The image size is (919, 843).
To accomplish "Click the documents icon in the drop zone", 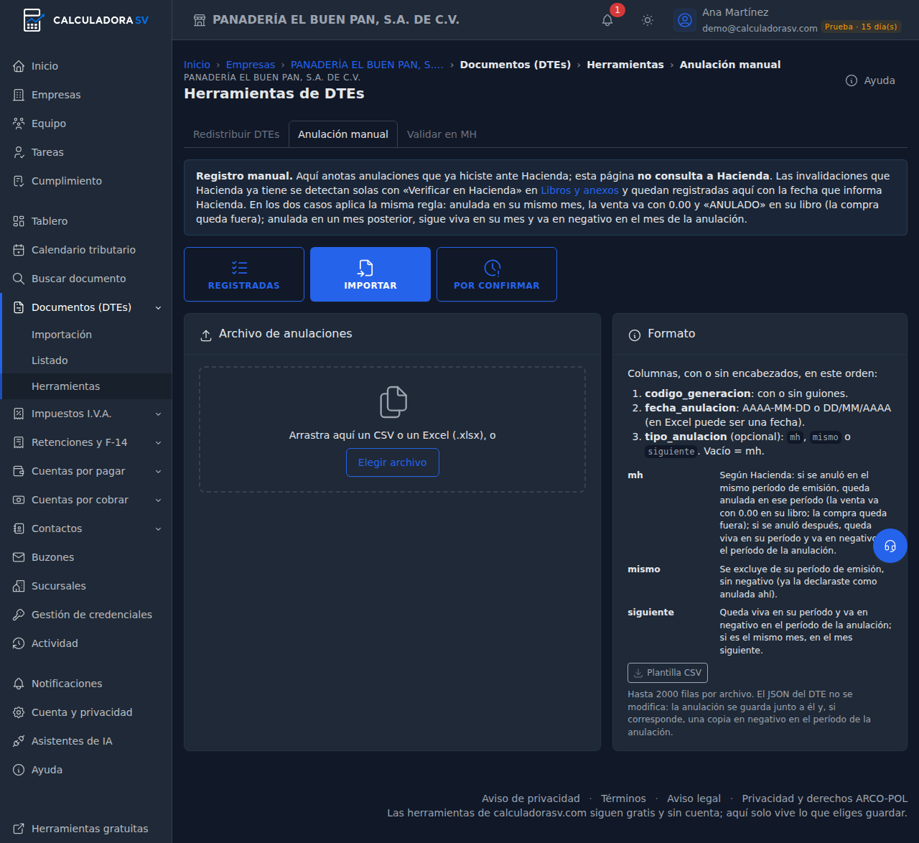I will 393,401.
